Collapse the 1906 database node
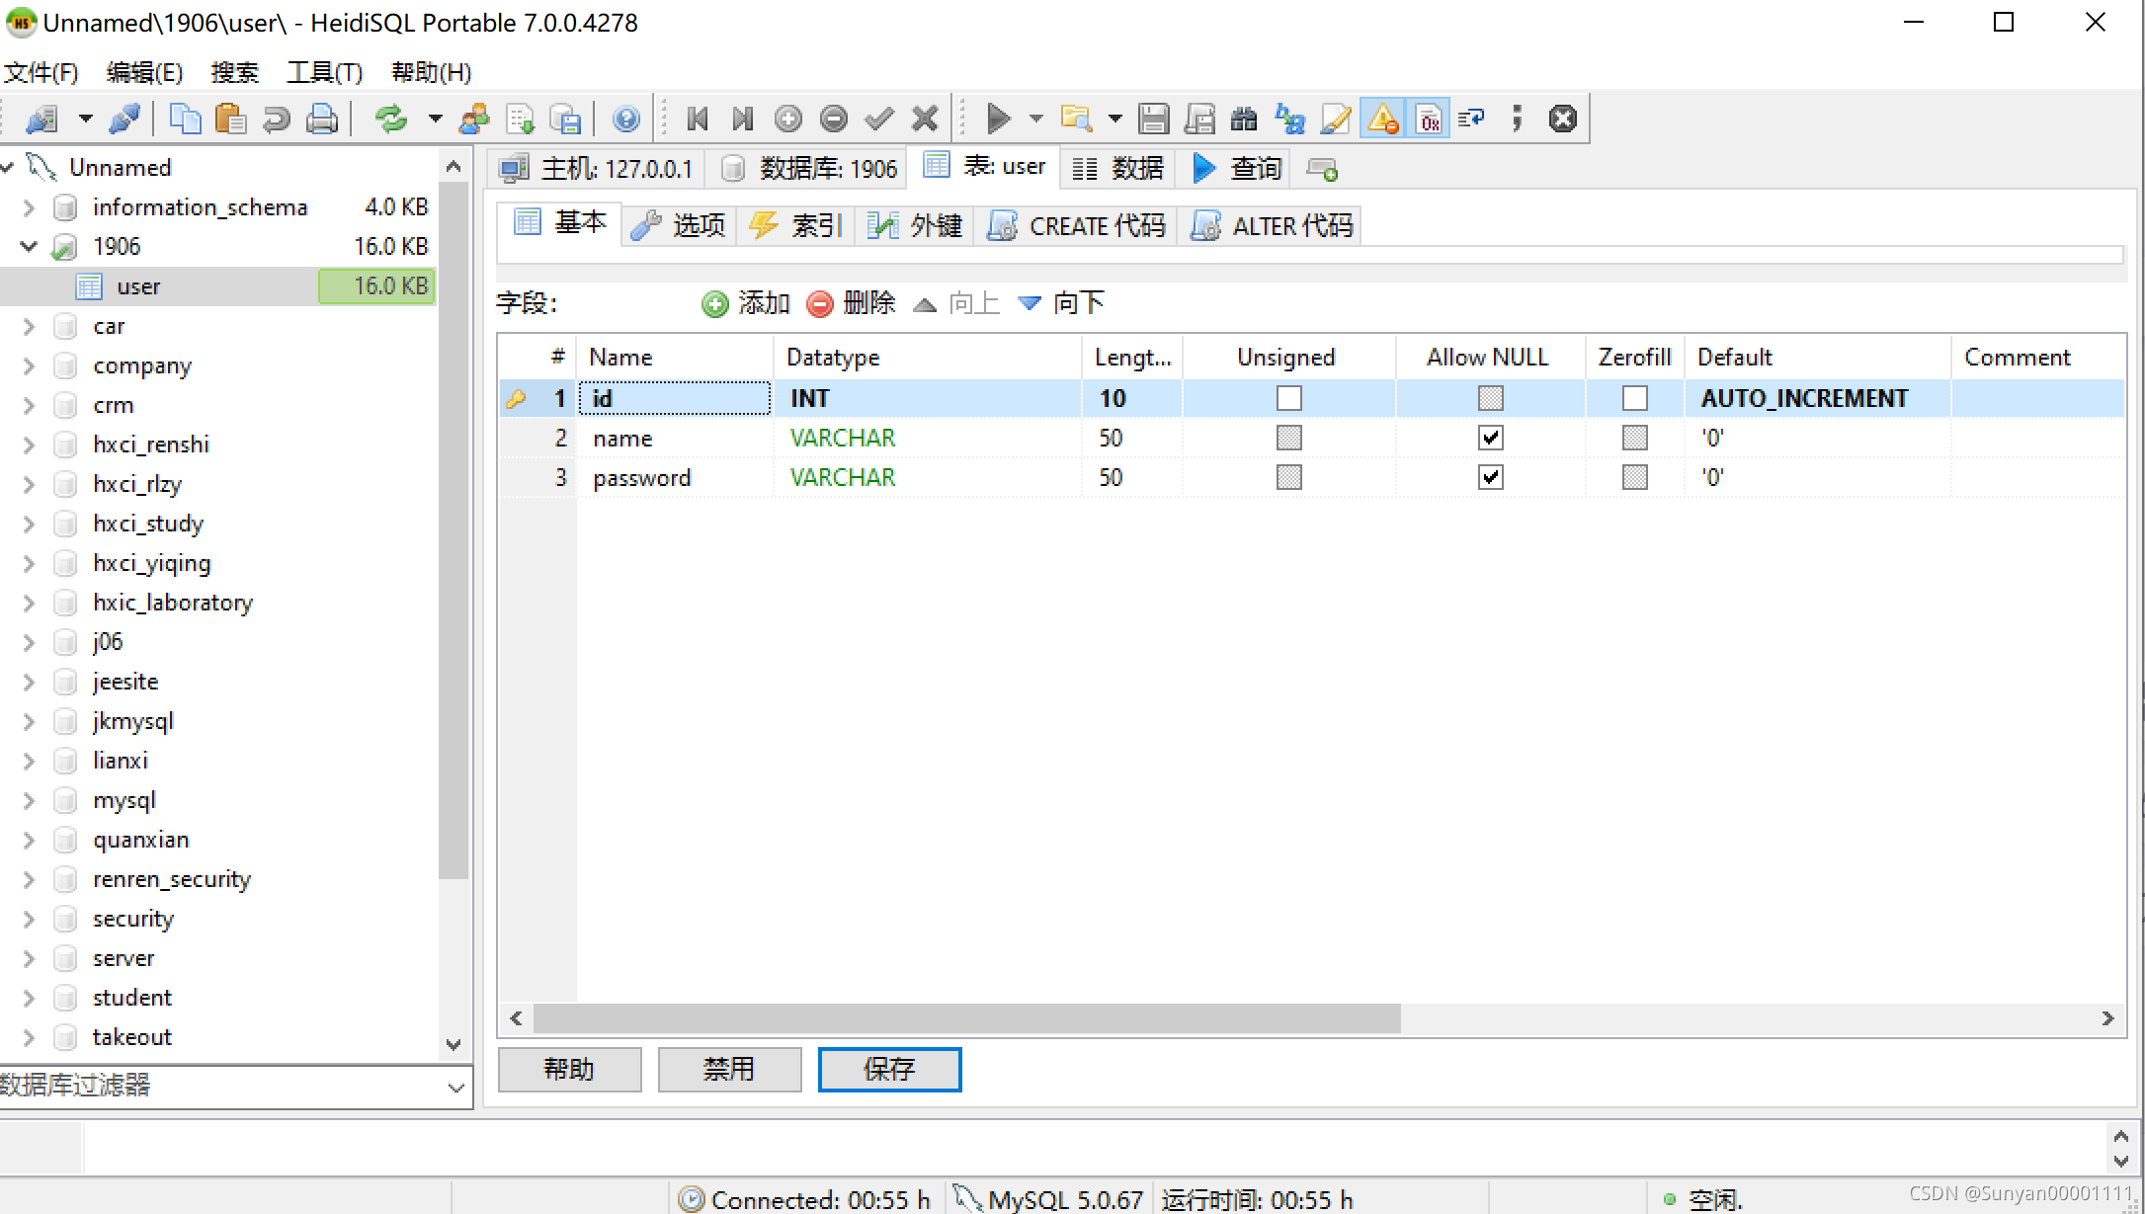The height and width of the screenshot is (1214, 2145). tap(29, 246)
